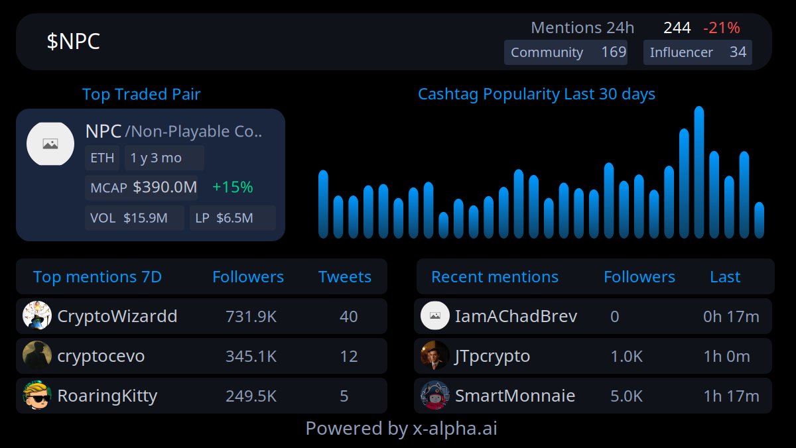Click the 345.1K followers value
This screenshot has height=448, width=796.
[x=251, y=357]
